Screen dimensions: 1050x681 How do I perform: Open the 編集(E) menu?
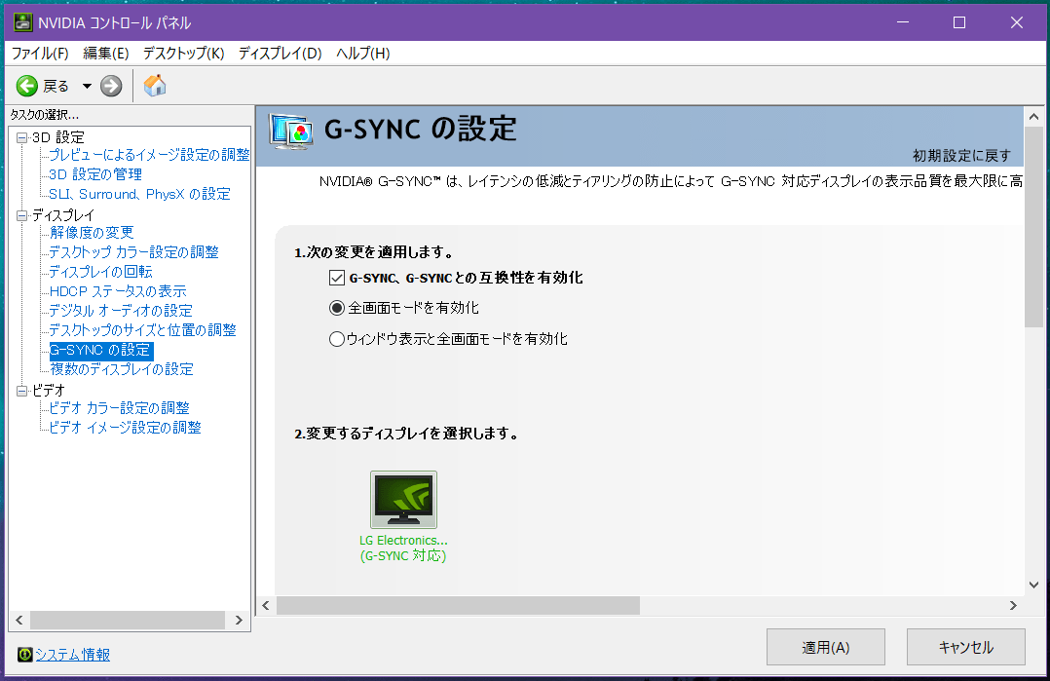tap(106, 54)
